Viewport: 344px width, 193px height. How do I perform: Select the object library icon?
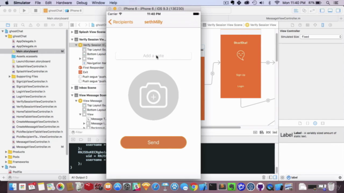point(315,123)
